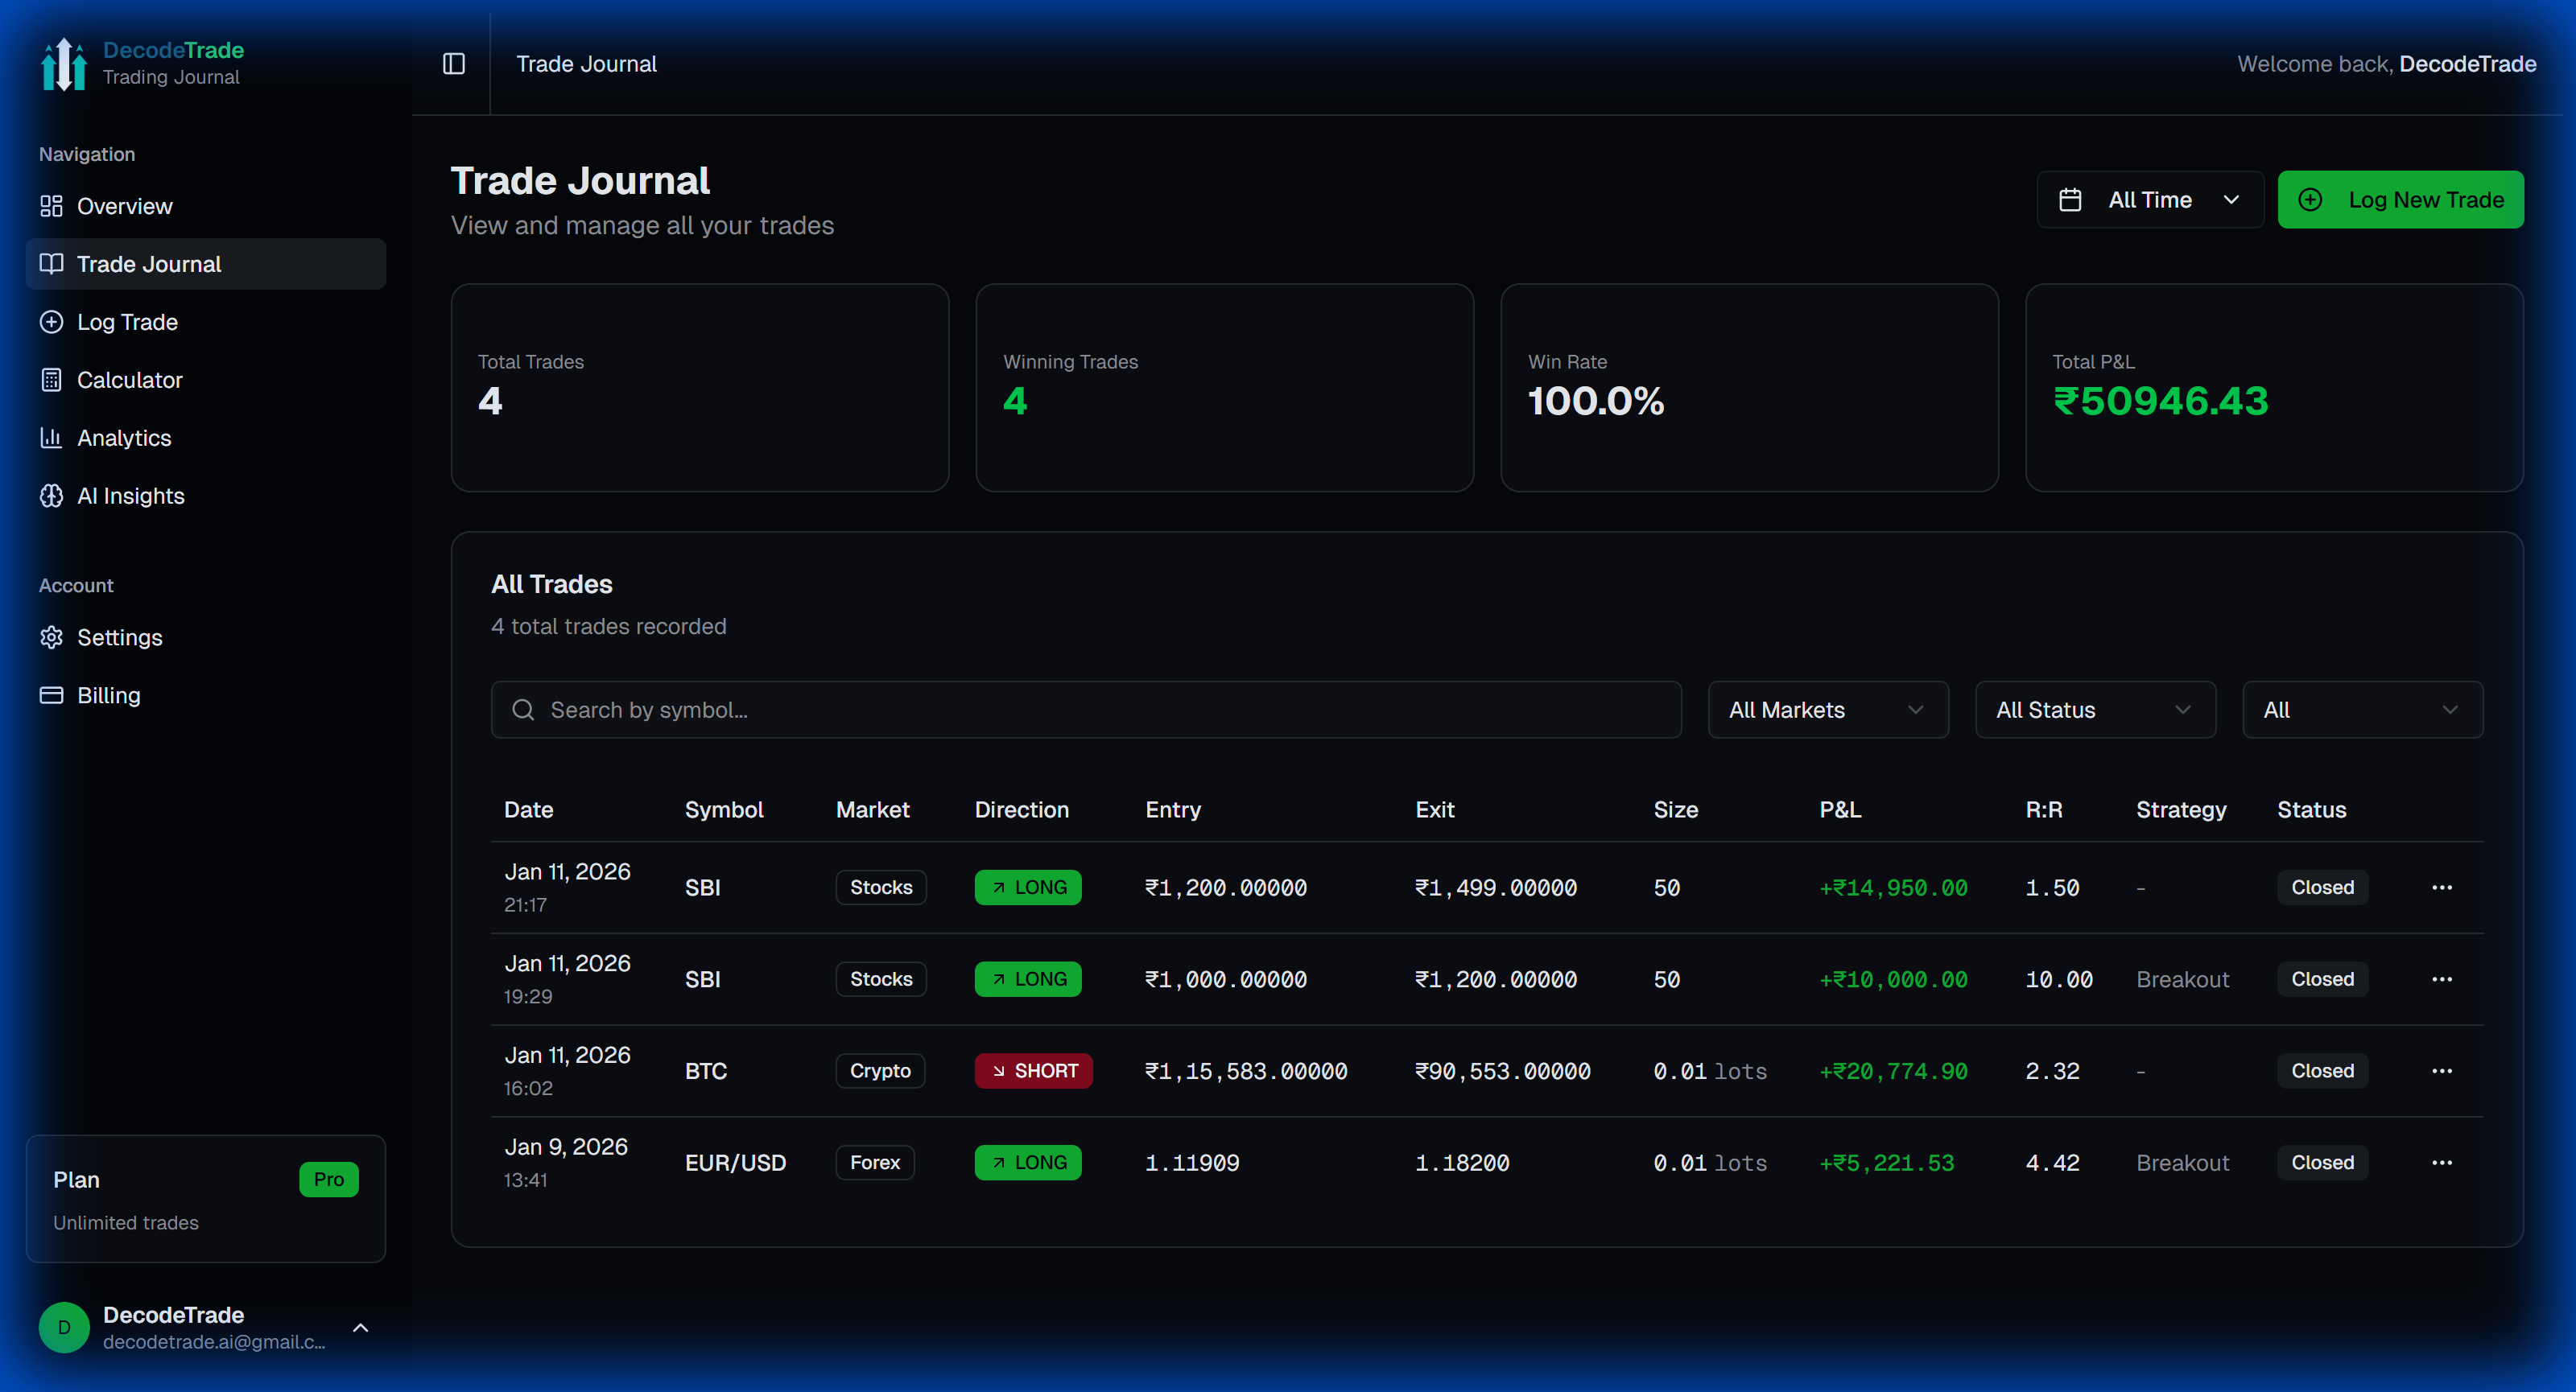Image resolution: width=2576 pixels, height=1392 pixels.
Task: Expand the All Markets filter
Action: [x=1827, y=710]
